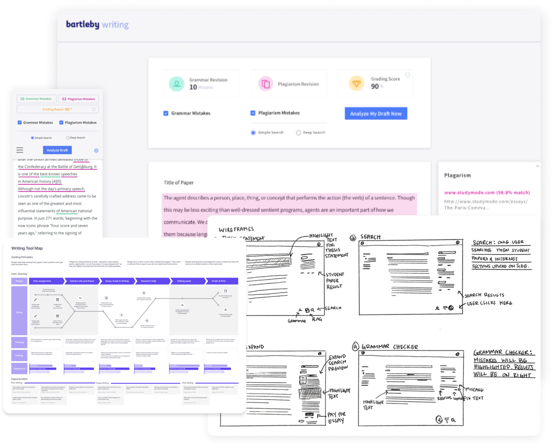
Task: Click the studymode essay URL text
Action: 486,205
